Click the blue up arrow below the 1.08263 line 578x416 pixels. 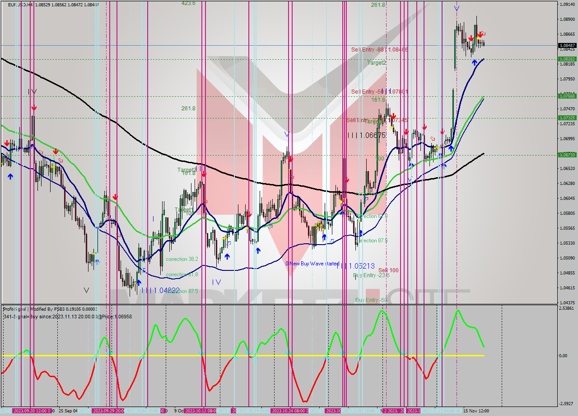[474, 62]
